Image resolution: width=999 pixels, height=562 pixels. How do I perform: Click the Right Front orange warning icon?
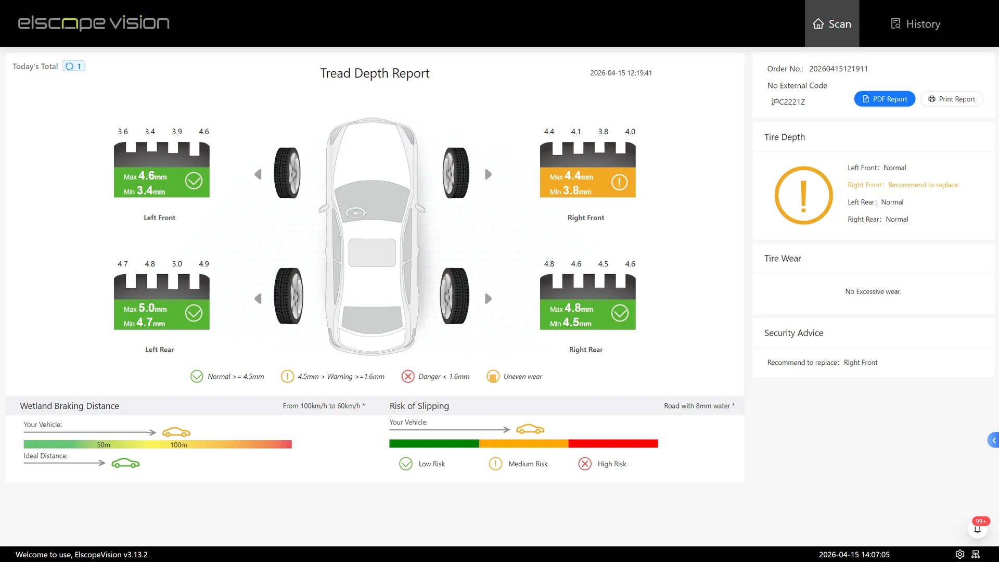(x=619, y=182)
